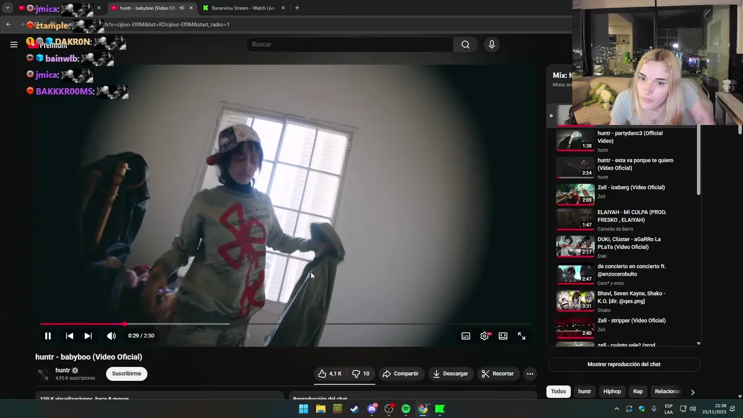Open the huntr channel name link
This screenshot has width=743, height=418.
click(63, 370)
